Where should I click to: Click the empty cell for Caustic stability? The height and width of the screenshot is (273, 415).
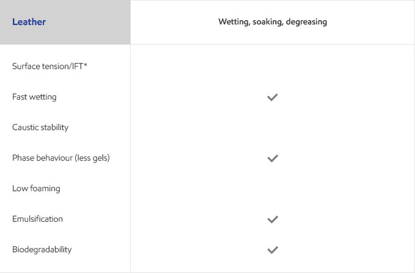(272, 128)
